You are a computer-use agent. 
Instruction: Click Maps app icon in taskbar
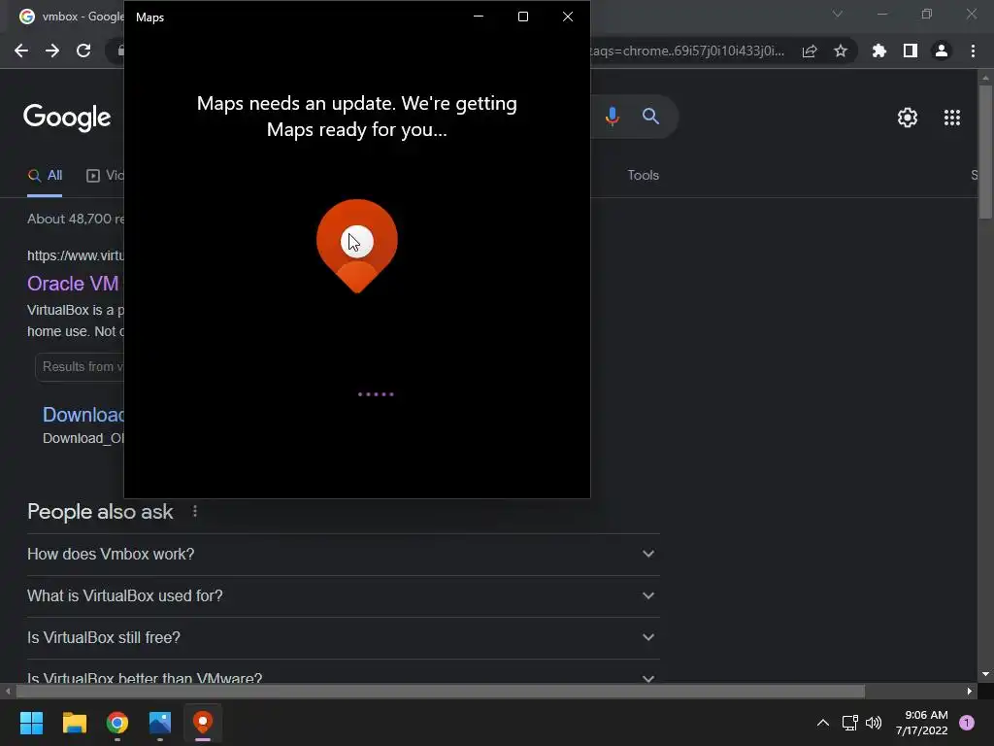pyautogui.click(x=203, y=723)
